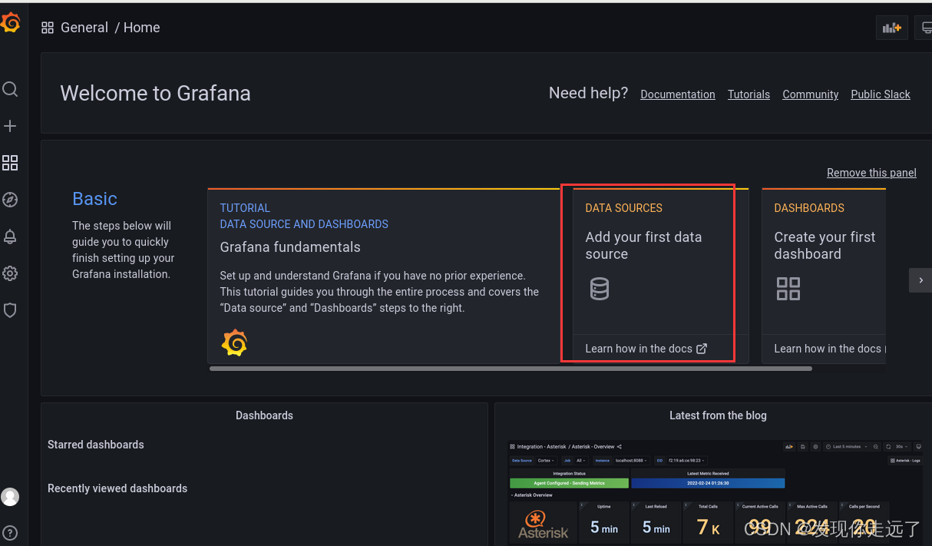Open the Explore compass icon
932x546 pixels.
pos(10,200)
